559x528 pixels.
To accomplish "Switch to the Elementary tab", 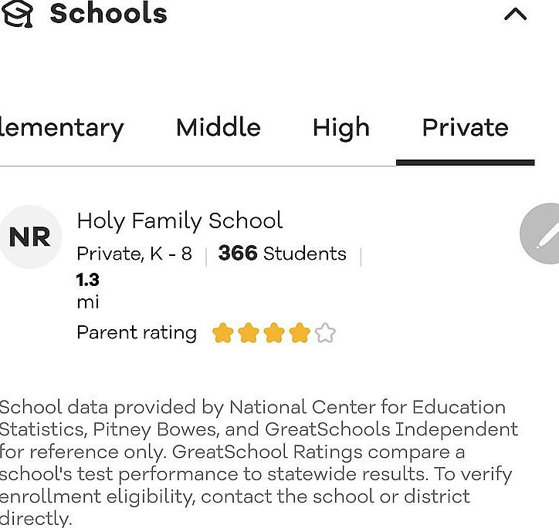I will coord(62,128).
